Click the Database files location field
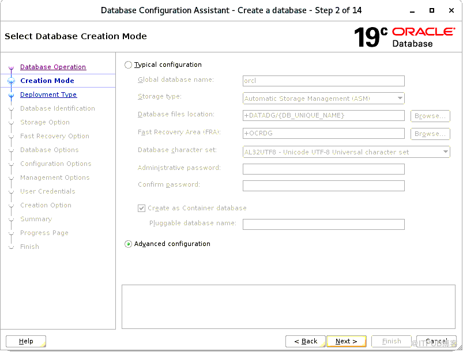This screenshot has height=352, width=463. pyautogui.click(x=323, y=115)
